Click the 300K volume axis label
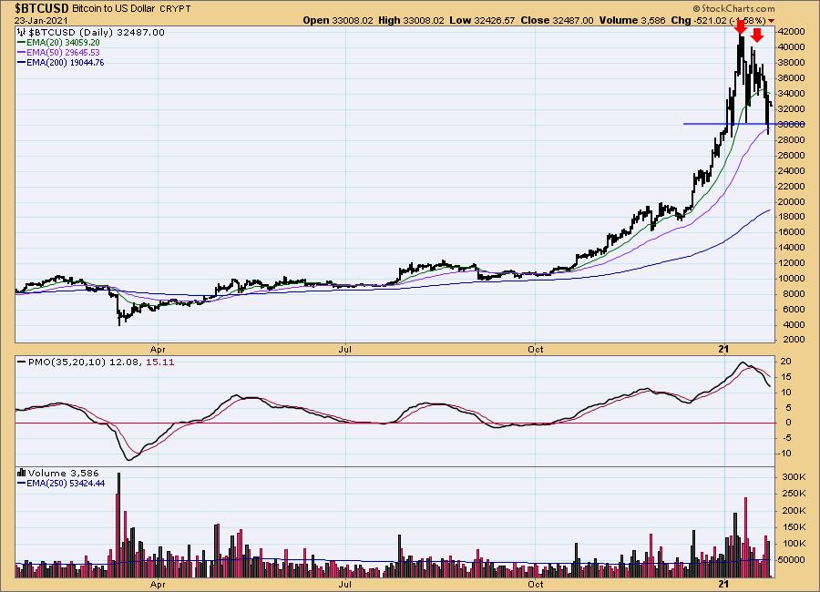This screenshot has width=820, height=592. pyautogui.click(x=794, y=477)
